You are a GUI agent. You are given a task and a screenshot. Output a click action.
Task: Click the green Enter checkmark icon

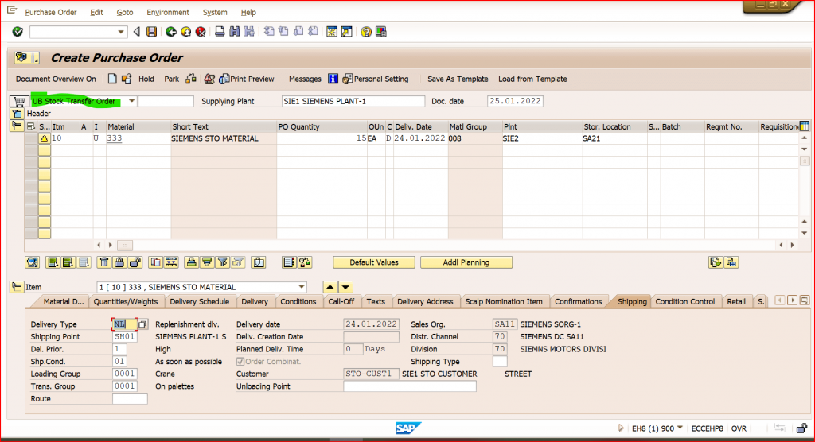(x=18, y=32)
